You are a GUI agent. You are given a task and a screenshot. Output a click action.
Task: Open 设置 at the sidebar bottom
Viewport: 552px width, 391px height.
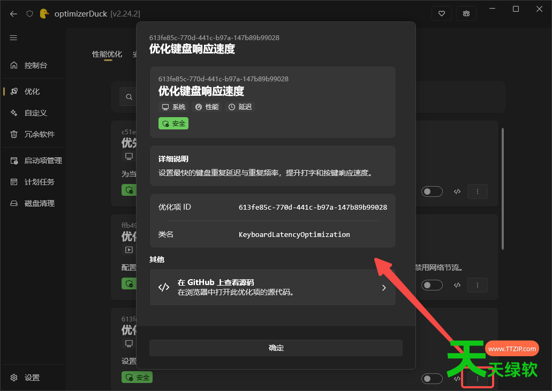tap(33, 378)
